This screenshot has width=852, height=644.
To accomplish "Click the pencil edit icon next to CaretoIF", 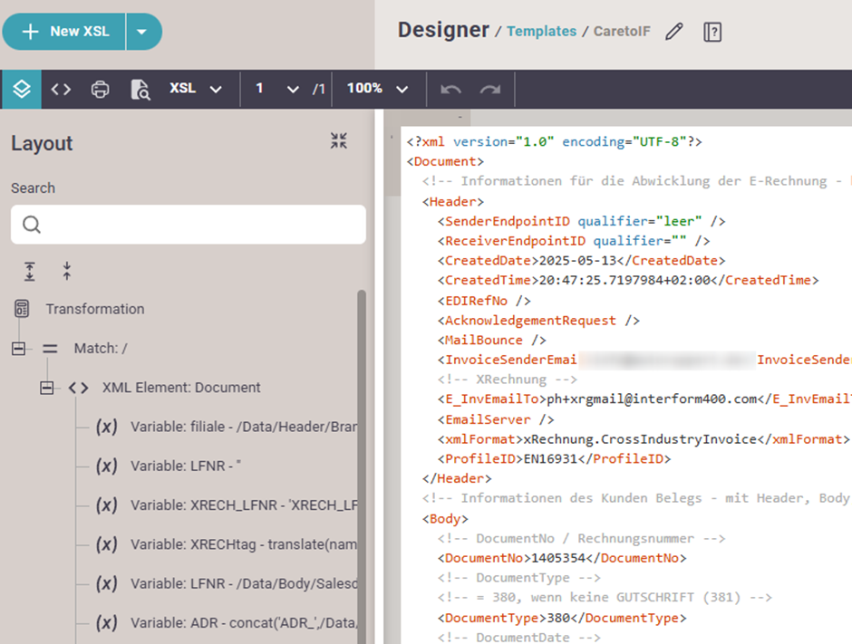I will click(673, 32).
